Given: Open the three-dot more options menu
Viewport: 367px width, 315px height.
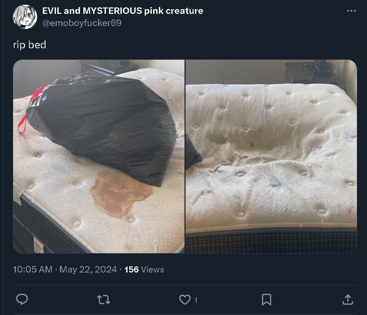Looking at the screenshot, I should click(x=351, y=11).
